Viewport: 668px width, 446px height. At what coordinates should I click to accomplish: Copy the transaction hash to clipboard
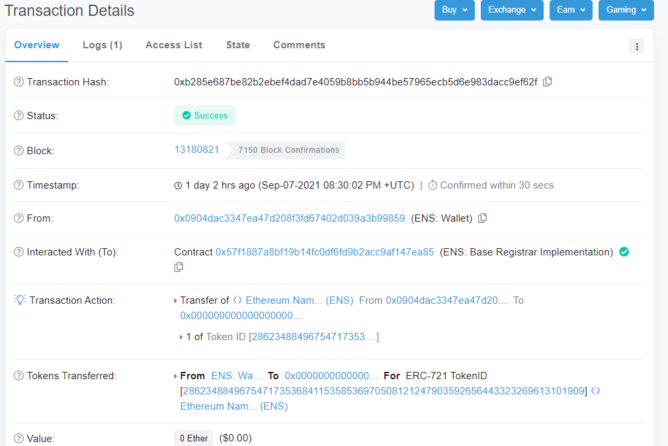pos(547,82)
